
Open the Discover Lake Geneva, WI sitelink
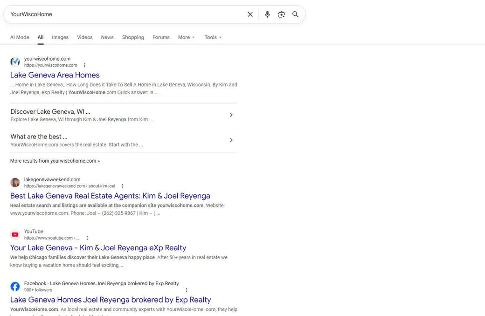[x=50, y=111]
